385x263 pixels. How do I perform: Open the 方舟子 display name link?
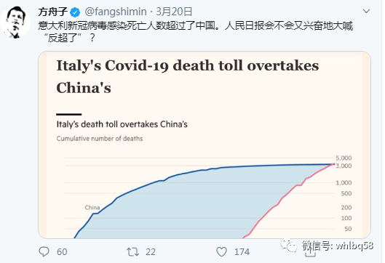pos(53,12)
